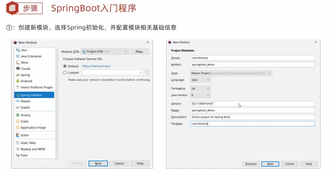
Task: Click the 'Make sure your network connection' note
Action: point(109,80)
